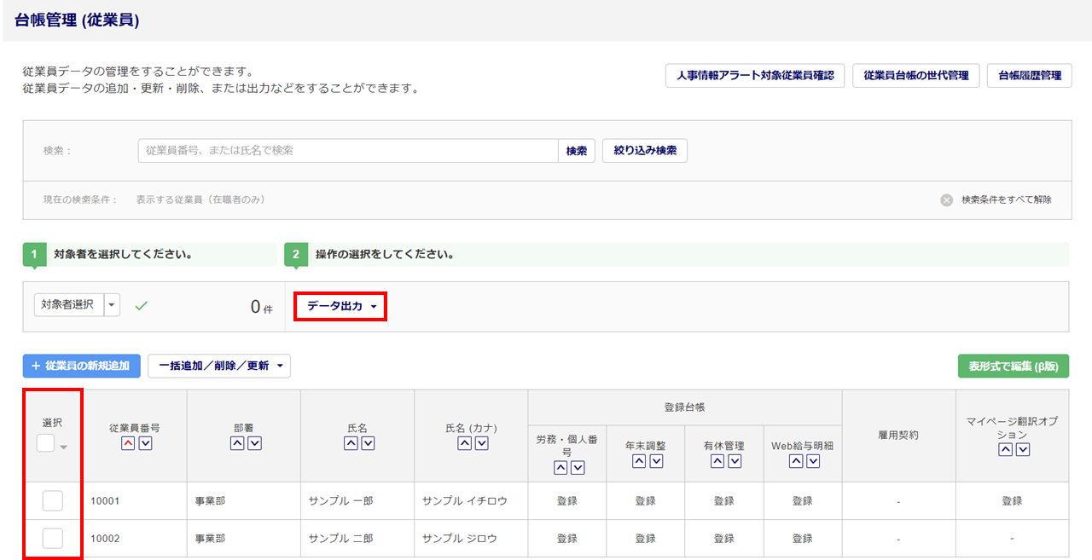Open the データ出力 dropdown
Viewport: 1092px width, 560px height.
tap(340, 306)
